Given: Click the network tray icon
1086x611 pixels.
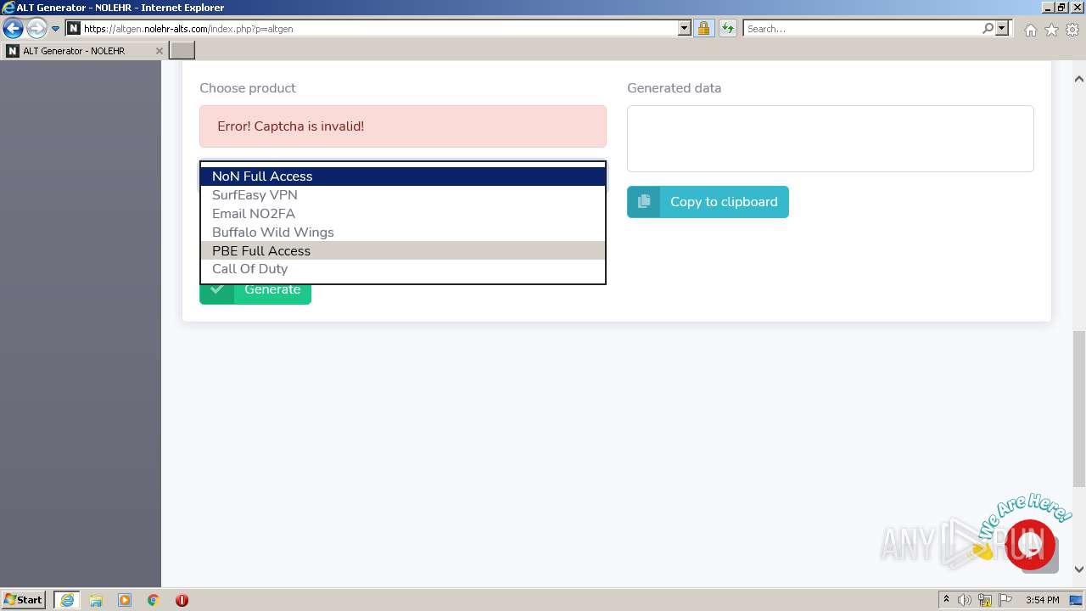Looking at the screenshot, I should click(985, 600).
